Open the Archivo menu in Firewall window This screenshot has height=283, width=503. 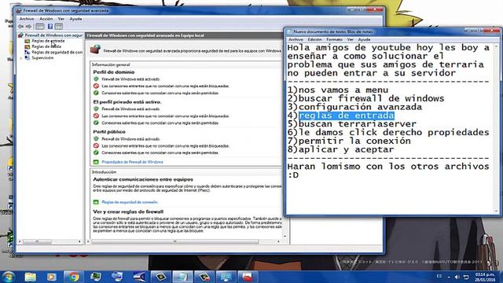tap(27, 19)
